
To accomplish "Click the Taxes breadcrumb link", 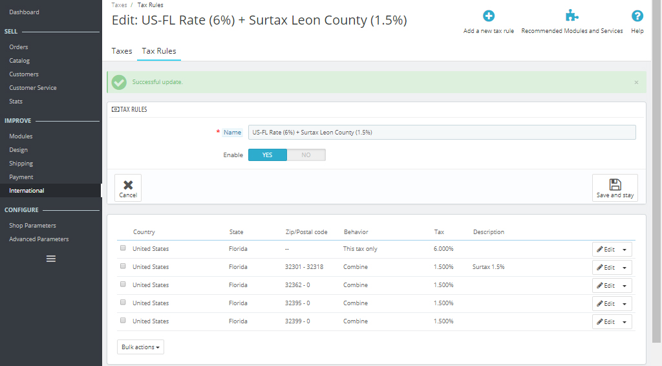I will click(119, 5).
